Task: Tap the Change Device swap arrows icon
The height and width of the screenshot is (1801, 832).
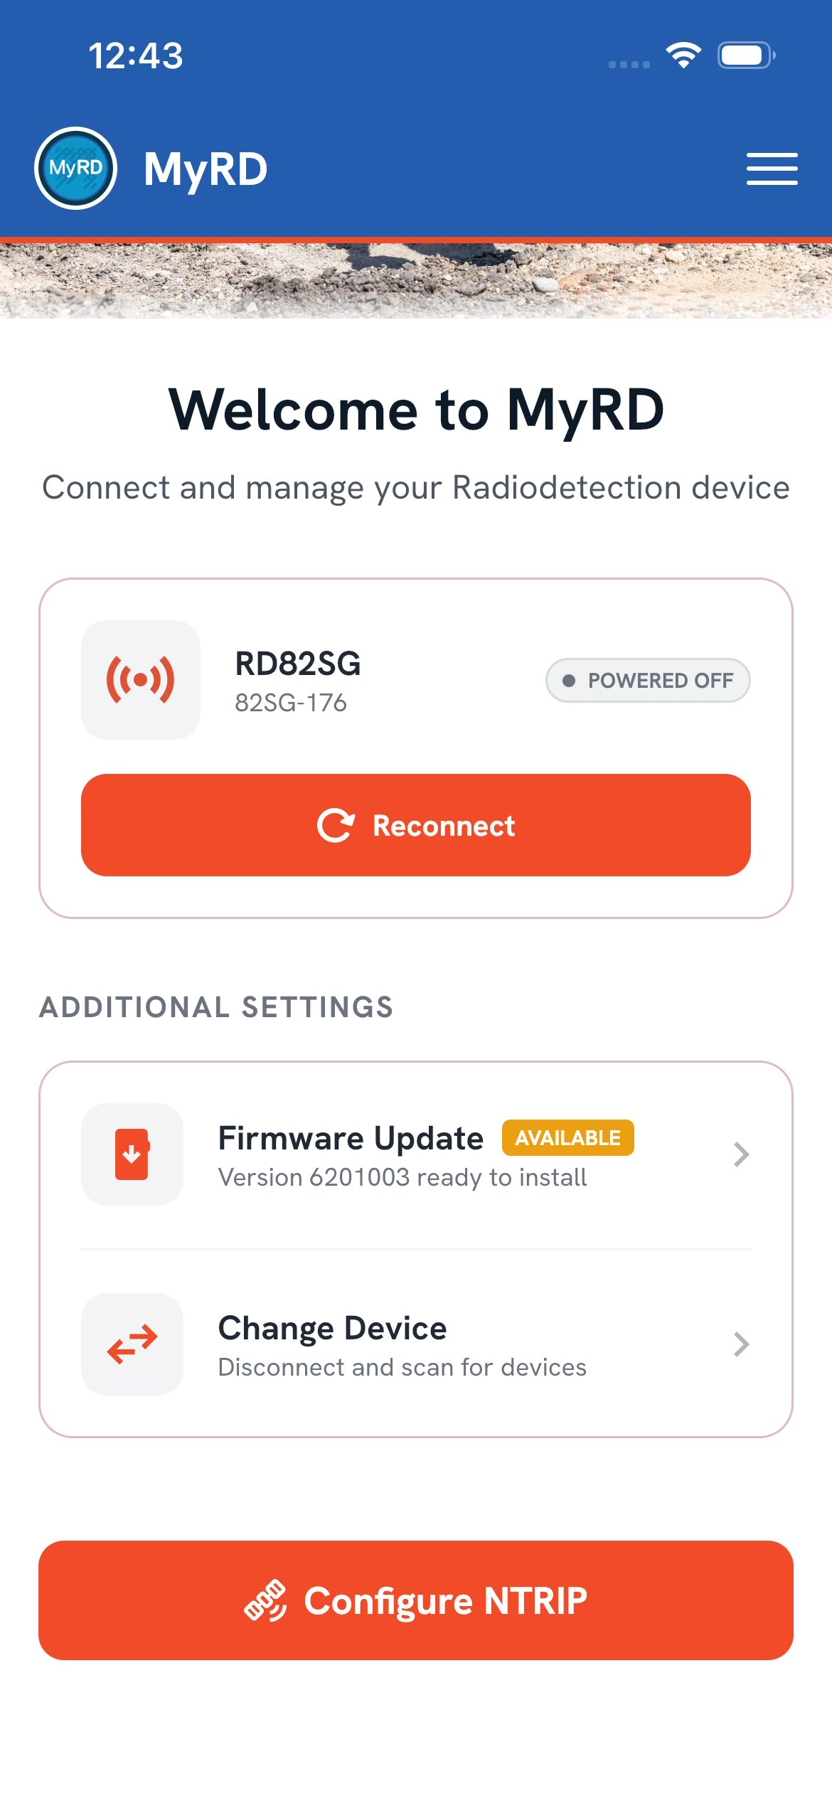Action: click(x=132, y=1344)
